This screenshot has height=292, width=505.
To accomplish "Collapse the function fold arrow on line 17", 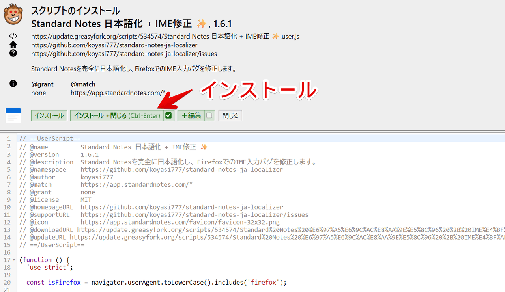I will click(15, 260).
